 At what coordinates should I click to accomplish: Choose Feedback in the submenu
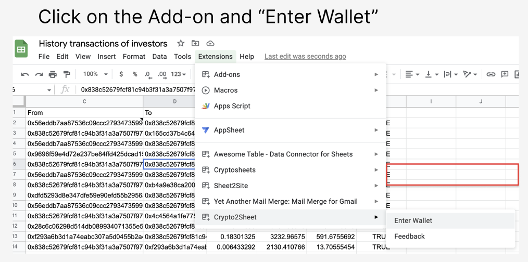pos(450,236)
